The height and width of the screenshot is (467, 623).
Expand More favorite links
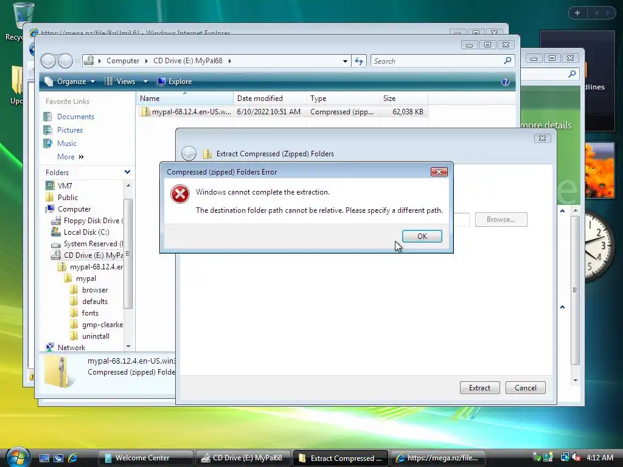click(71, 157)
